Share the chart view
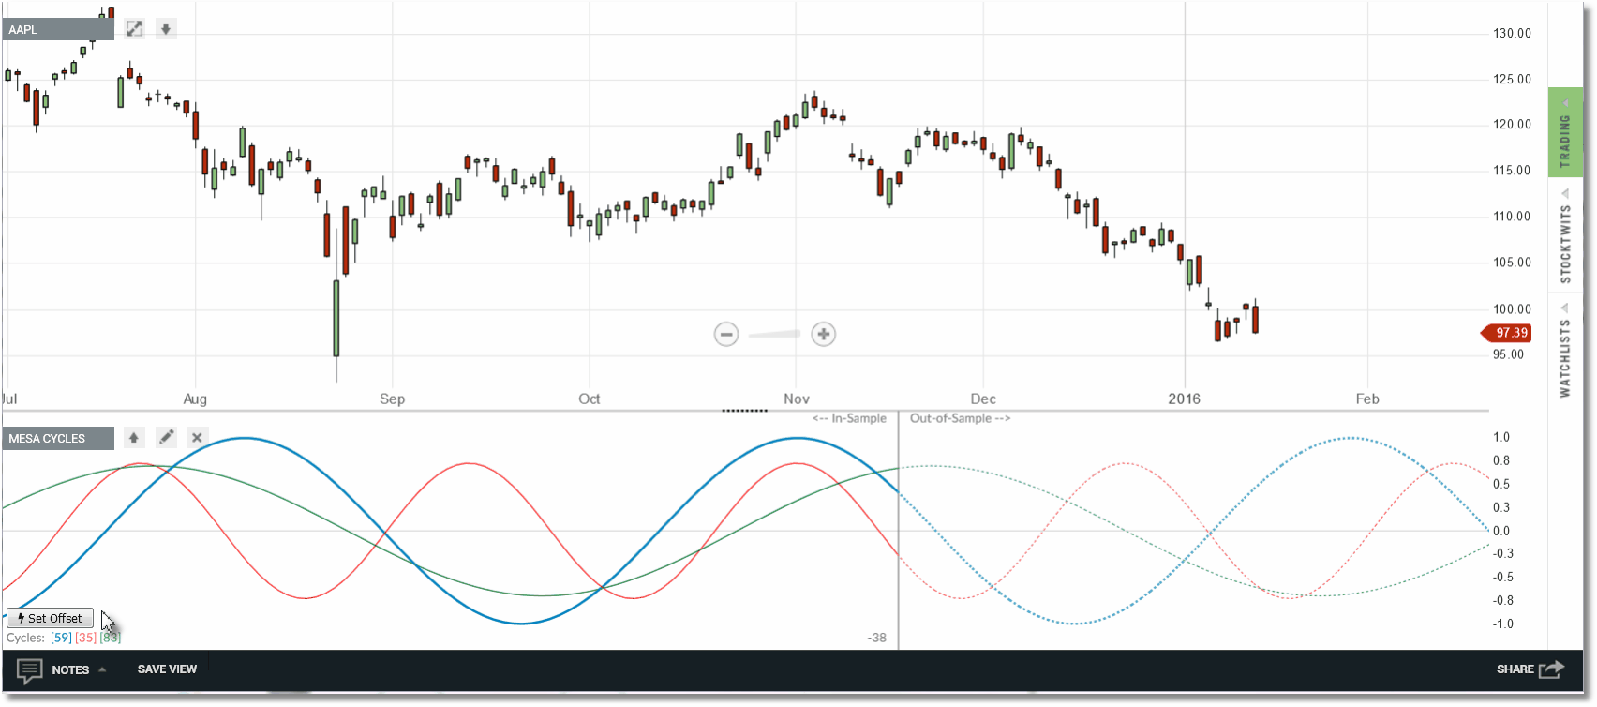Viewport: 1597px width, 707px height. pos(1530,669)
